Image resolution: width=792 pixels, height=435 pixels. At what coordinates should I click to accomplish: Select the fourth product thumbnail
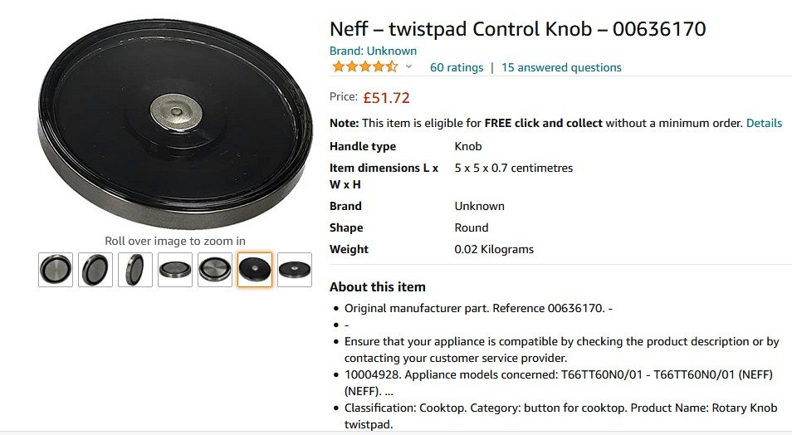pyautogui.click(x=175, y=270)
